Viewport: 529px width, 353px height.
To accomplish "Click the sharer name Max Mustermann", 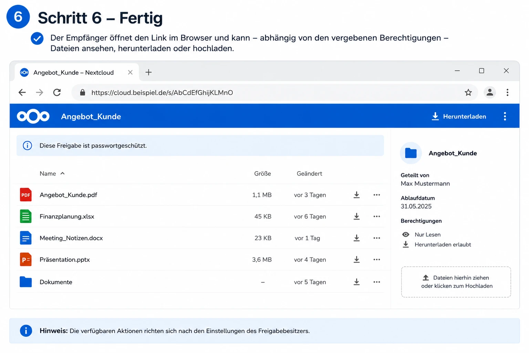I will (425, 183).
